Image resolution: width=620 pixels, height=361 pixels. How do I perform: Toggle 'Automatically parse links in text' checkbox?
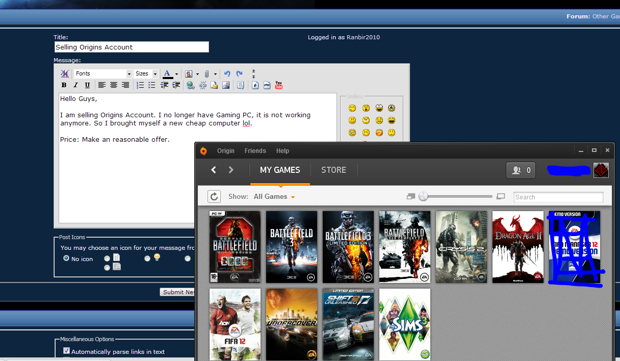[x=66, y=351]
